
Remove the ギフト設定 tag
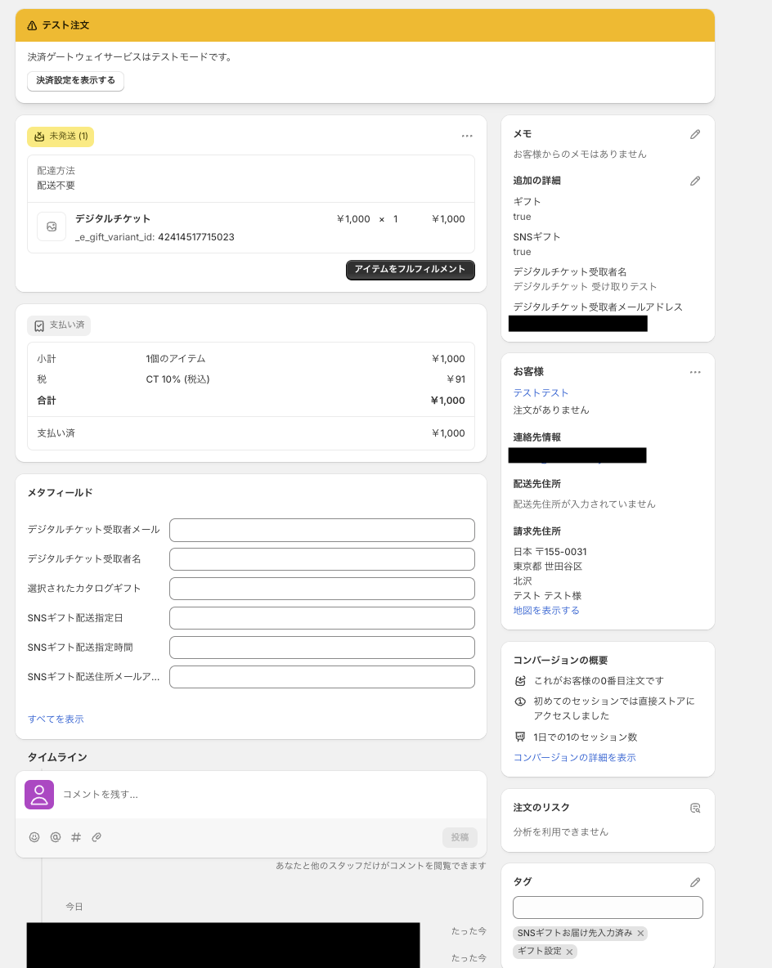coord(569,952)
